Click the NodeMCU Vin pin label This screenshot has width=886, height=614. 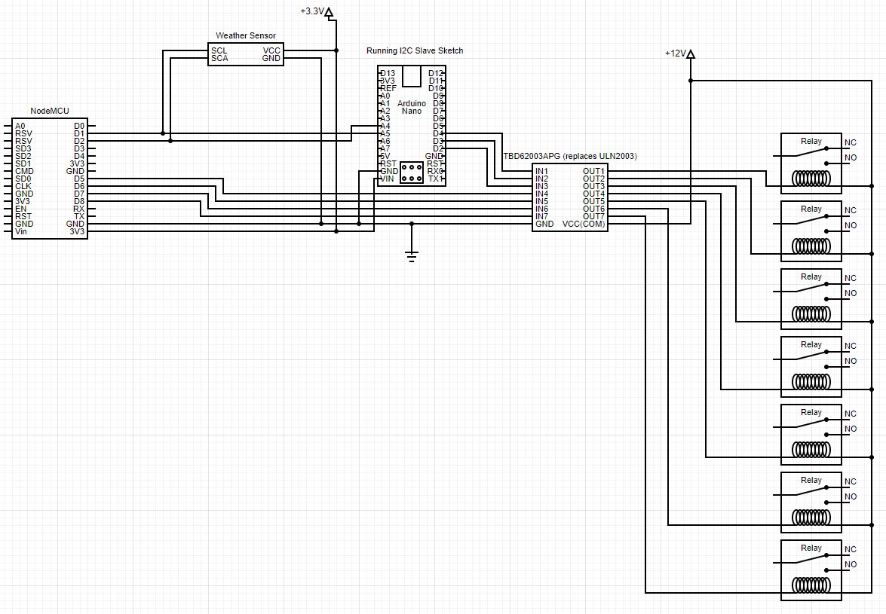tap(21, 231)
